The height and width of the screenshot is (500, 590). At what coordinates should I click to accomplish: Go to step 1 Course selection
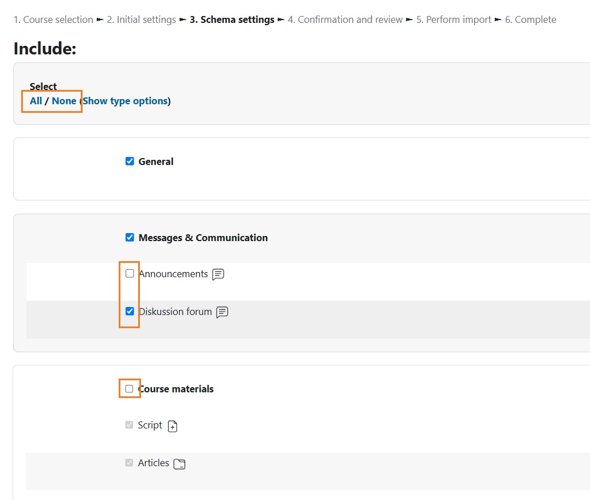(x=53, y=19)
